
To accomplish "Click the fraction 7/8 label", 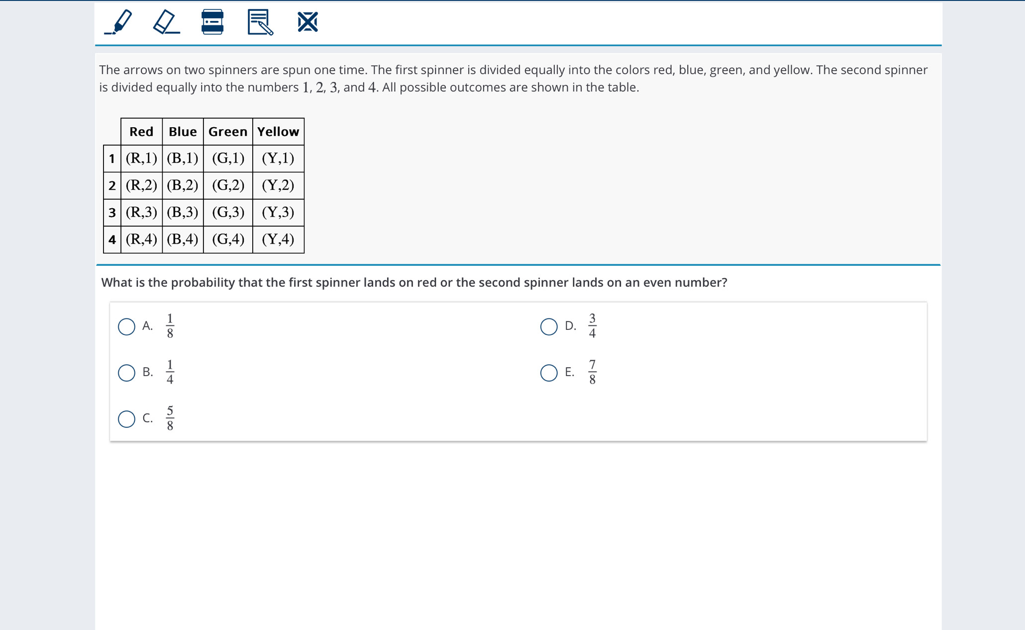I will point(592,372).
